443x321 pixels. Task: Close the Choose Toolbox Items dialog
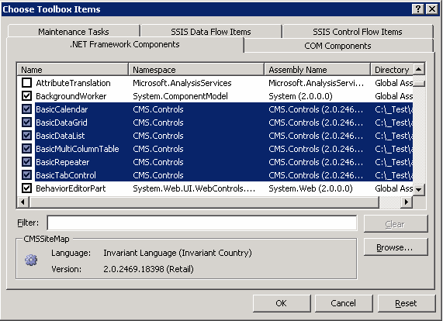[432, 9]
